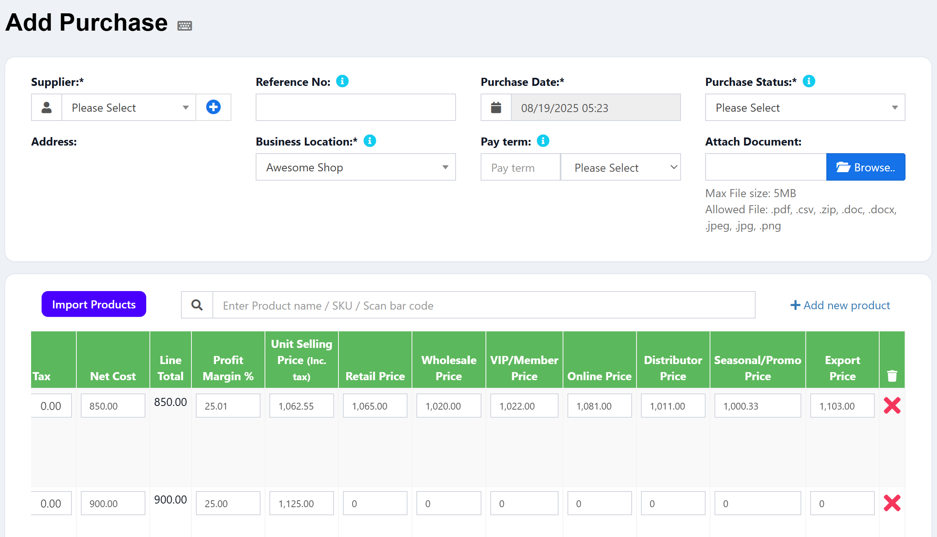937x537 pixels.
Task: Click the Reference No info icon
Action: coord(342,81)
